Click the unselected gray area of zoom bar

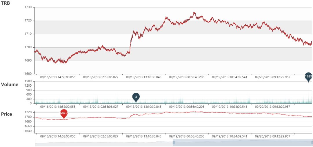click(x=104, y=142)
